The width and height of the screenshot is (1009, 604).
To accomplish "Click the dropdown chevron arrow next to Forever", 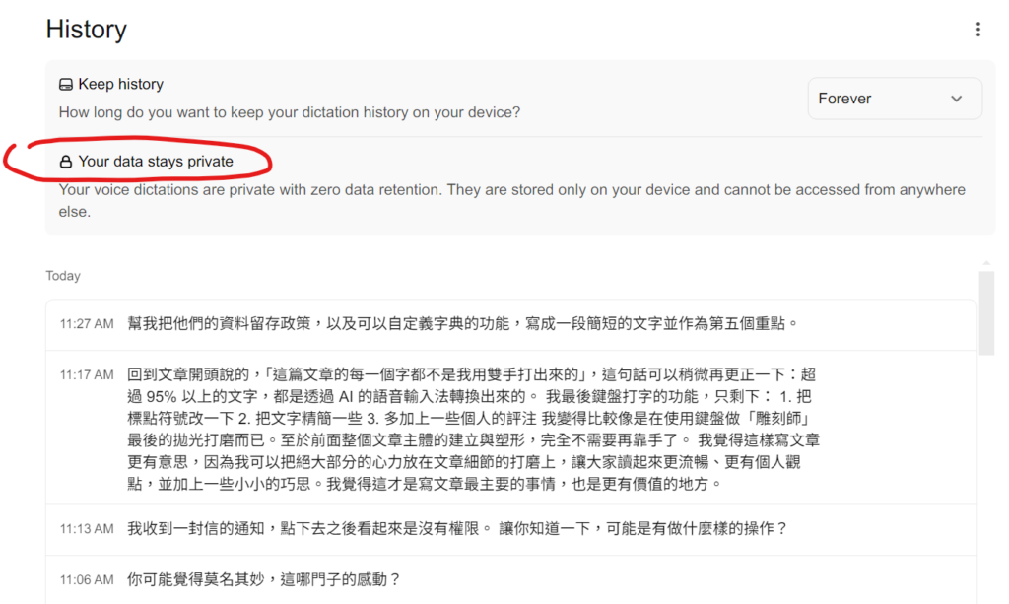I will [956, 100].
